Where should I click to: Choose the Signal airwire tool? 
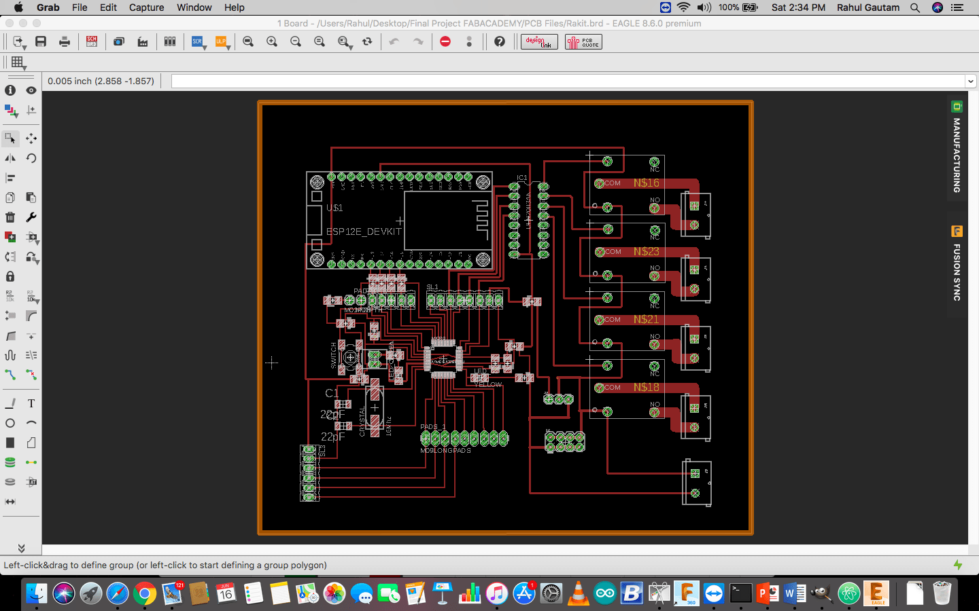coord(31,462)
